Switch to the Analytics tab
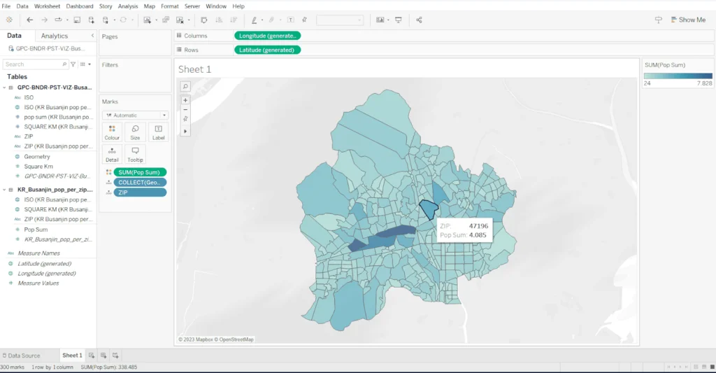The height and width of the screenshot is (373, 716). click(x=55, y=36)
